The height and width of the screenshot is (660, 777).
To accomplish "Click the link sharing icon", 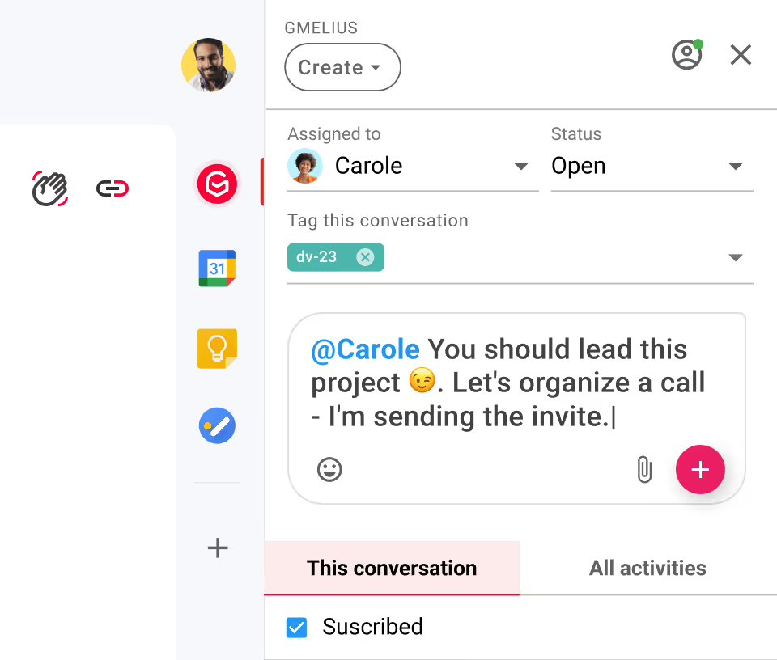I will coord(112,188).
